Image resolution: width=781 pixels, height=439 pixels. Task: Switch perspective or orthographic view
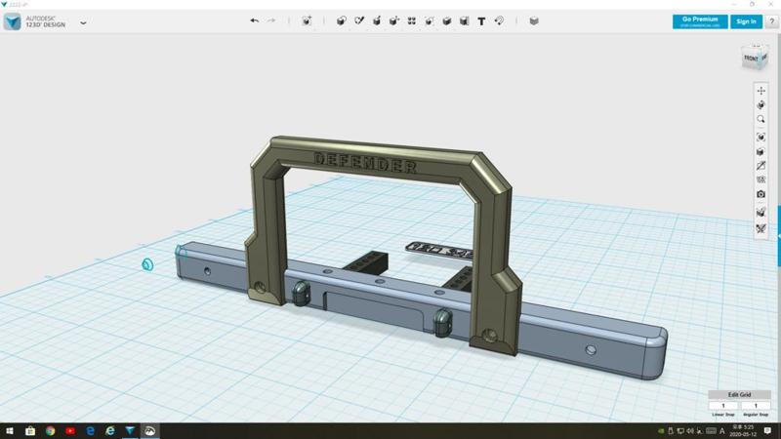(x=761, y=151)
